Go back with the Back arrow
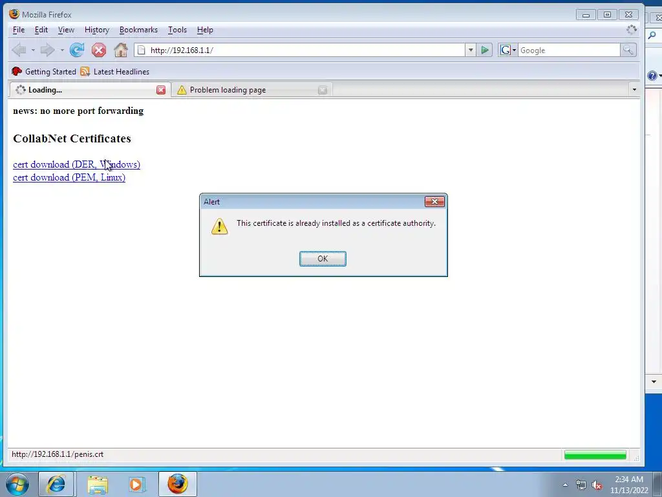Screen dimensions: 662x497 [x=19, y=50]
